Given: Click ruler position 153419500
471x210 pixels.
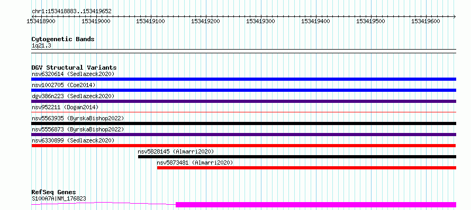Looking at the screenshot, I should coord(370,21).
